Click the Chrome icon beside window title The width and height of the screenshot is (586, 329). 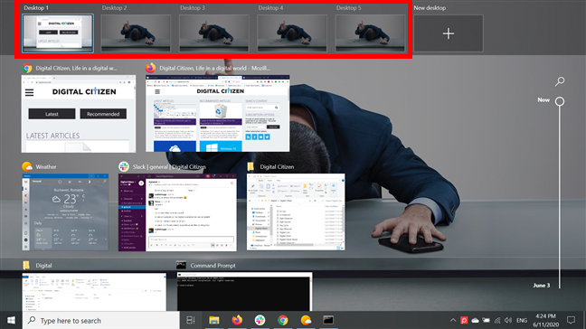click(x=27, y=68)
